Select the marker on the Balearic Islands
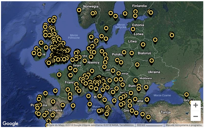The height and width of the screenshot is (128, 204). pyautogui.click(x=73, y=107)
